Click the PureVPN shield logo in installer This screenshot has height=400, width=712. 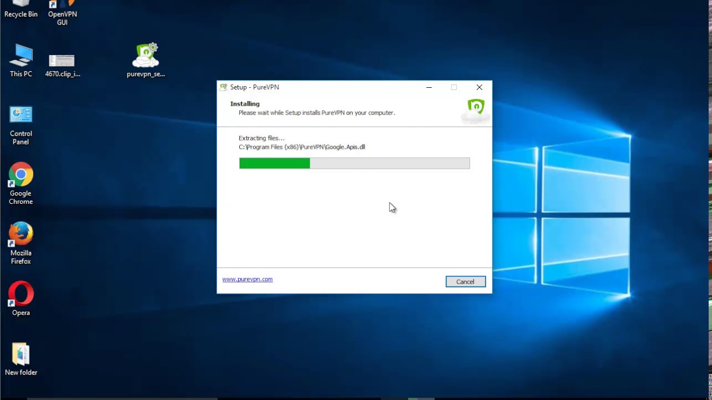476,110
